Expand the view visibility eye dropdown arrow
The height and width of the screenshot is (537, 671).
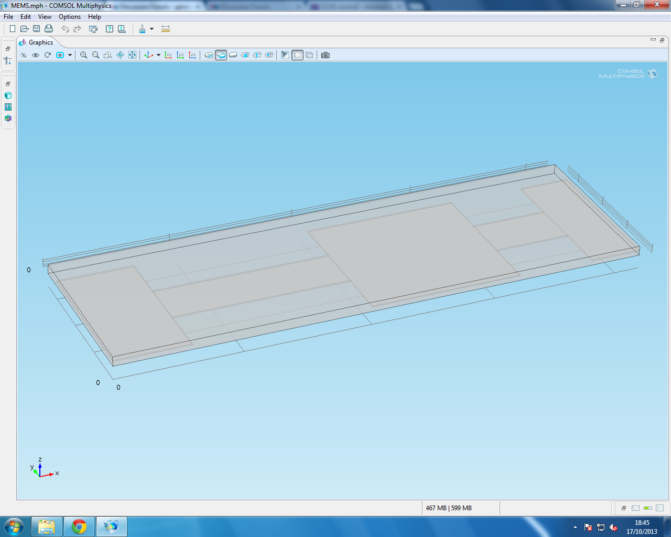pos(70,55)
